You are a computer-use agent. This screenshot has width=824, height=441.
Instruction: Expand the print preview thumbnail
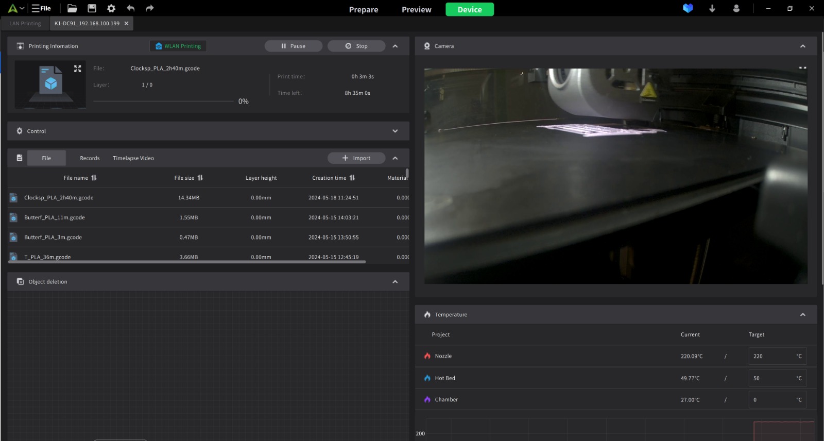78,69
